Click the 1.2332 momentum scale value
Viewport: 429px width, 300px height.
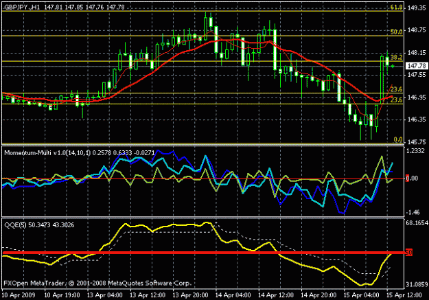tap(416, 151)
